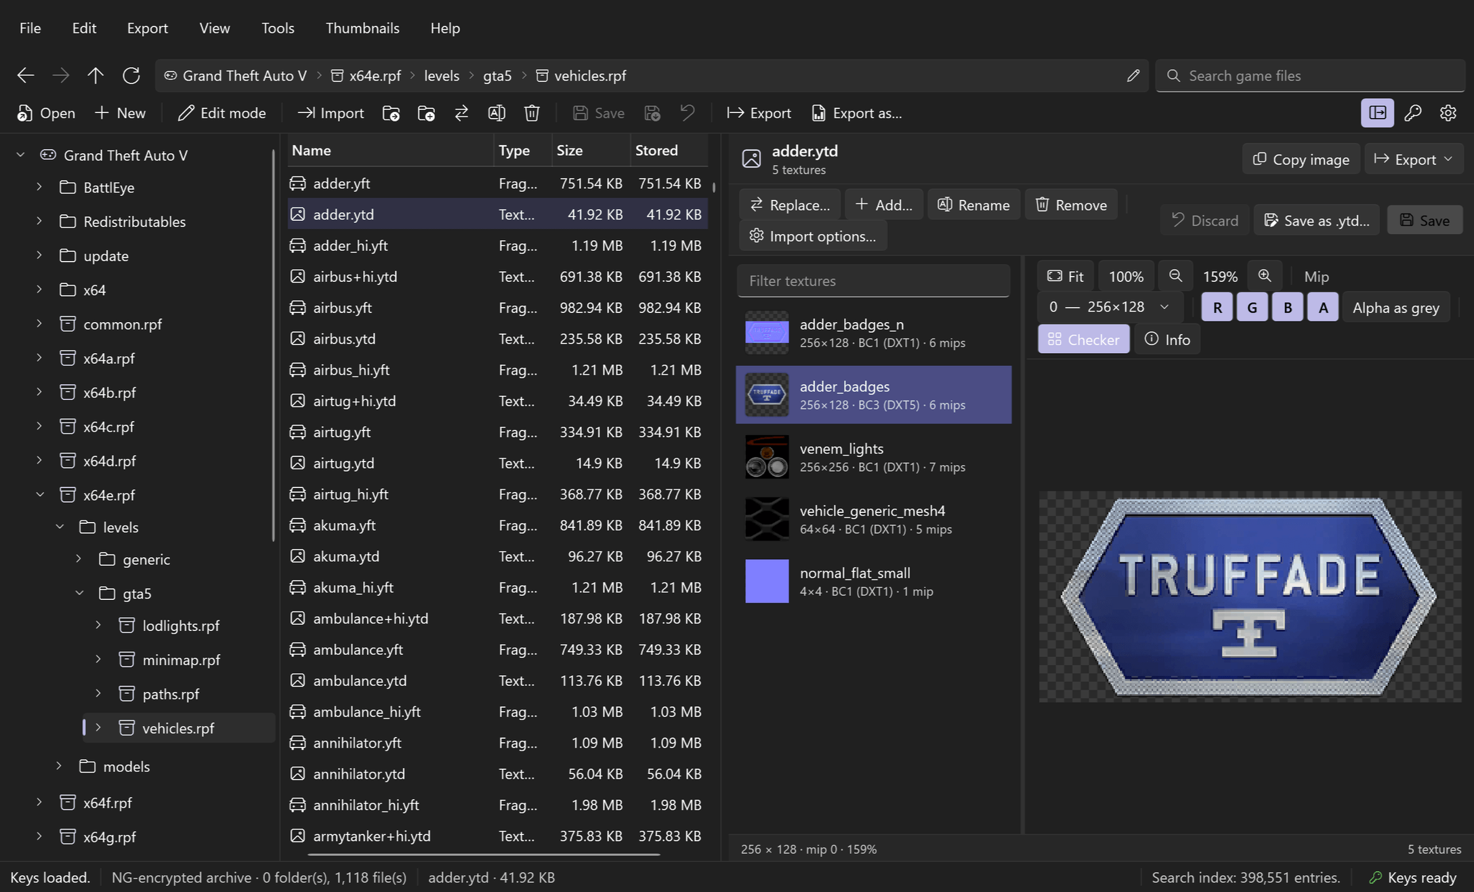Click Copy image button
The image size is (1474, 892).
1301,159
